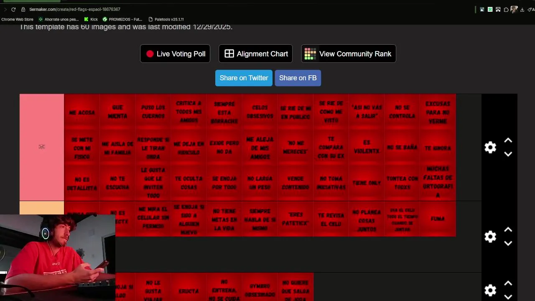Select the 'TE OCULTA COSAS' tile
Screen dimensions: 535x301
(189, 183)
